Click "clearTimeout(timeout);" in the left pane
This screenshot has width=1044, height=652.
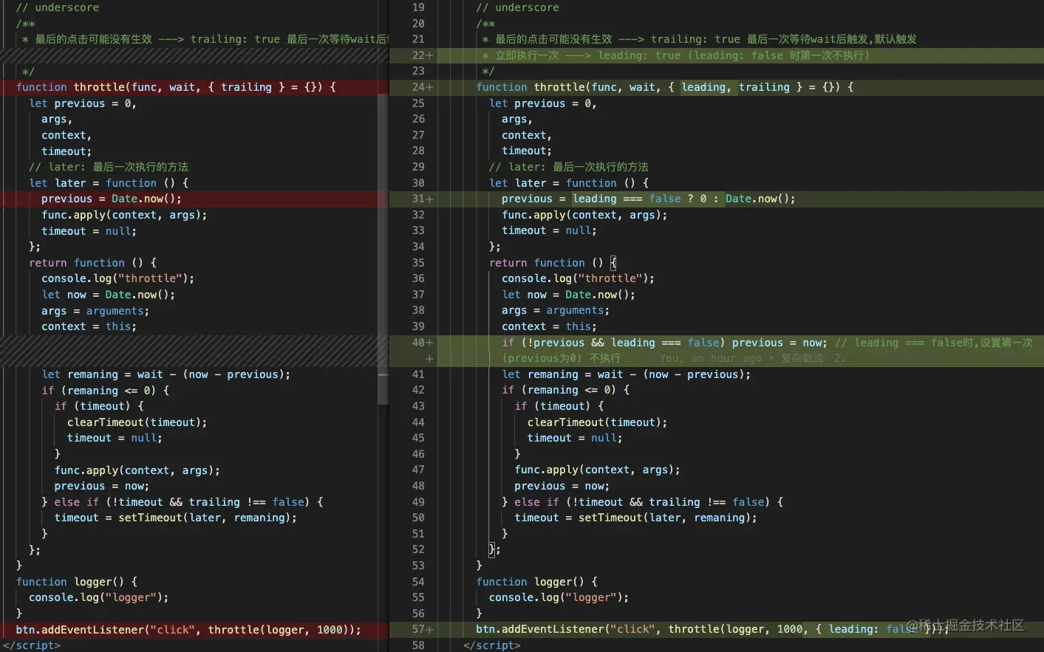click(x=137, y=422)
